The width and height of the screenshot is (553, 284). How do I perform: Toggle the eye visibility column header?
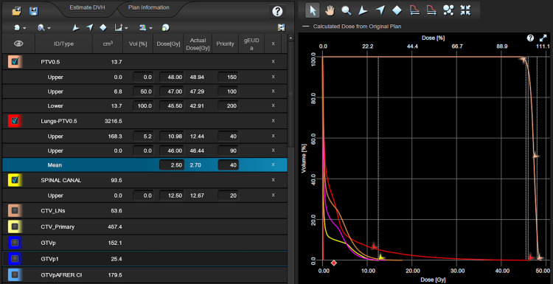[x=18, y=44]
